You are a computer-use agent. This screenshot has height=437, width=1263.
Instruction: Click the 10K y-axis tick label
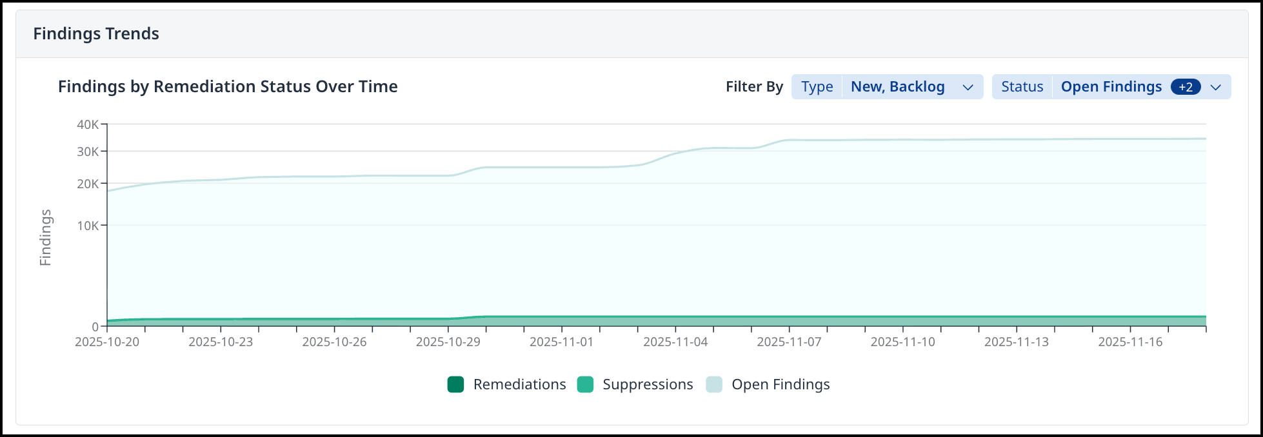click(88, 226)
